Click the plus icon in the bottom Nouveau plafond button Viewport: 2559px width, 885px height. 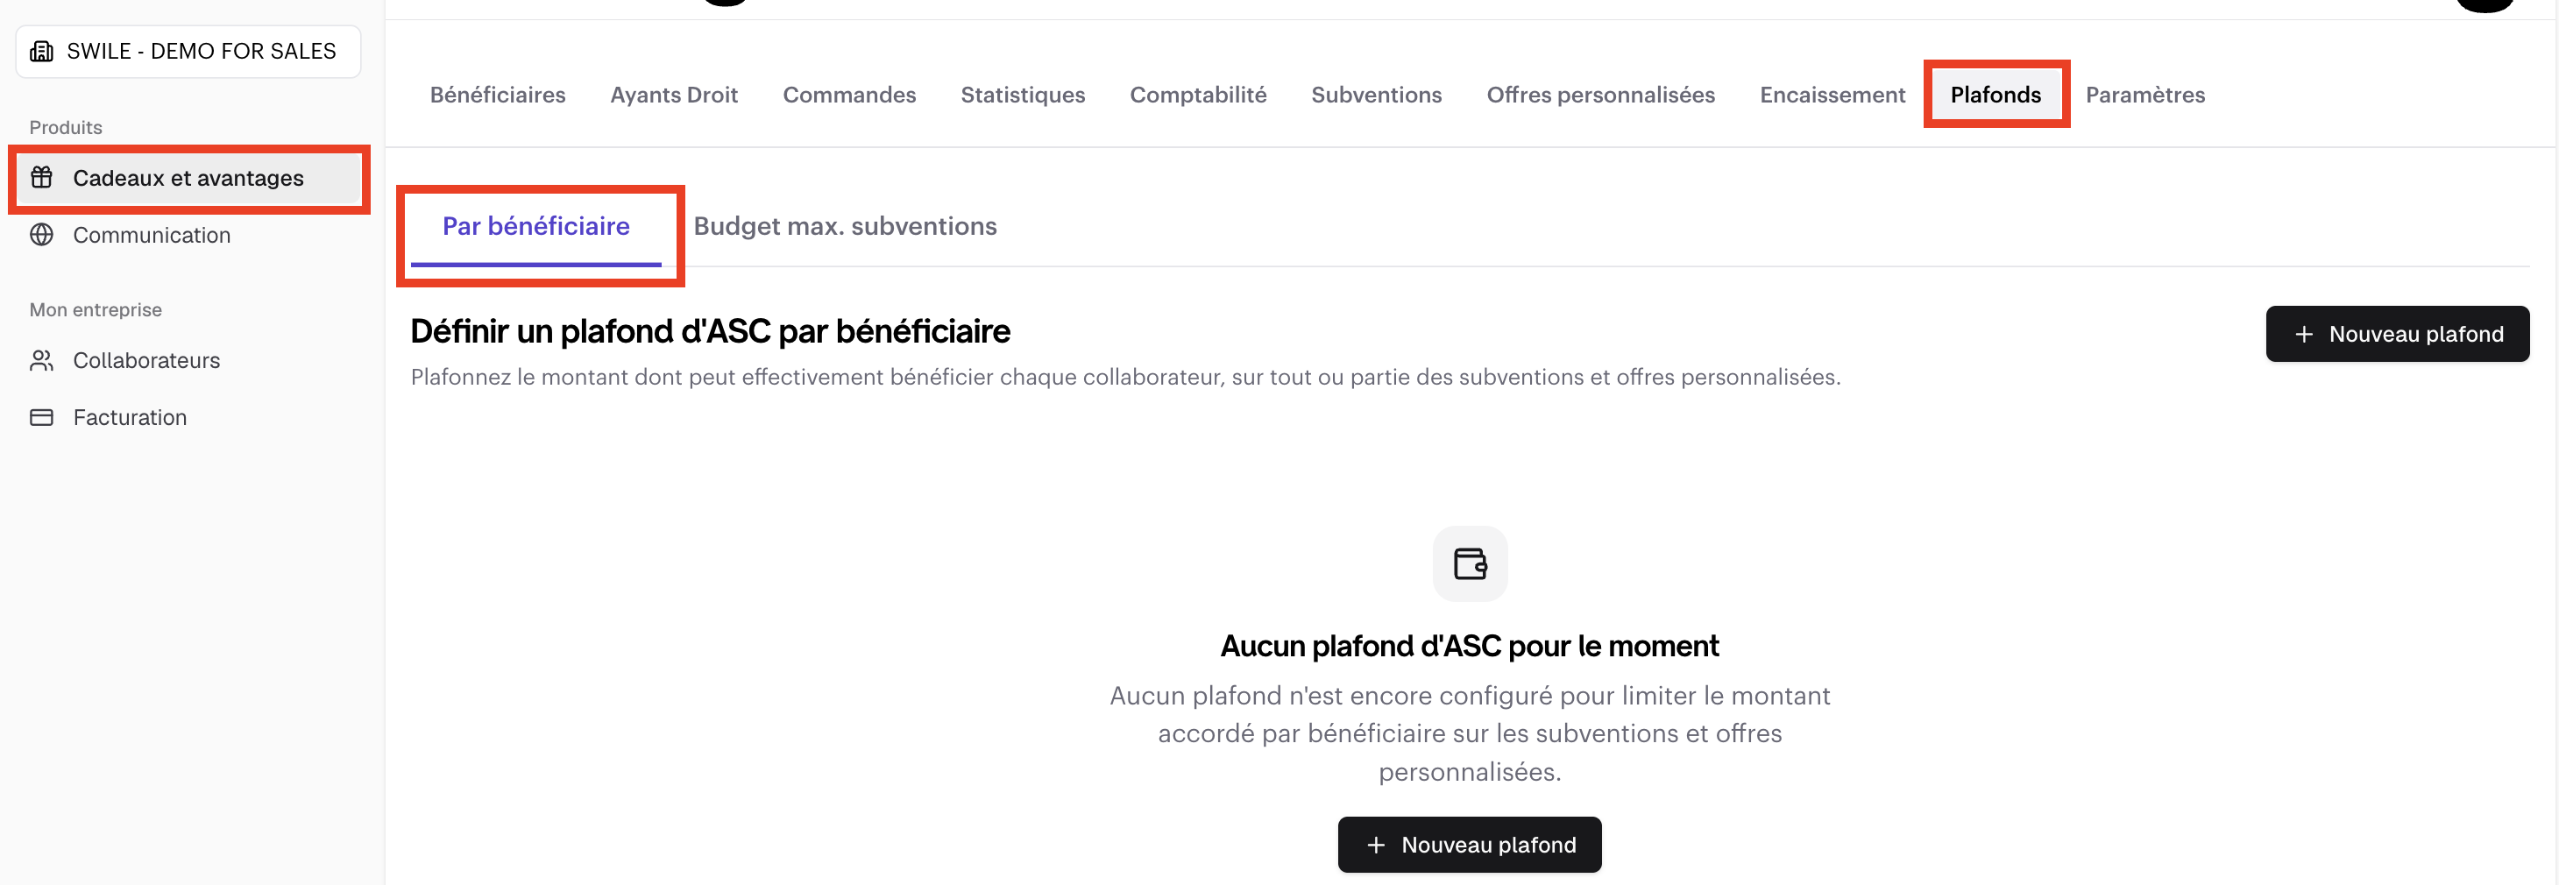pos(1376,846)
